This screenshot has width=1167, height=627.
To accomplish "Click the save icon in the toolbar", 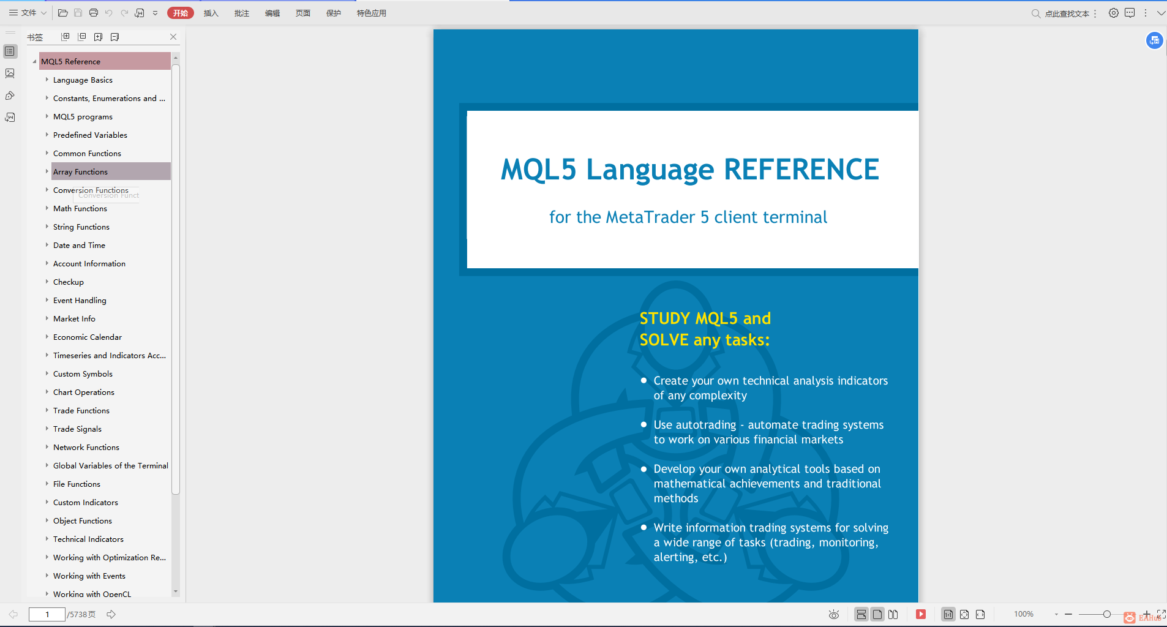I will click(x=78, y=13).
